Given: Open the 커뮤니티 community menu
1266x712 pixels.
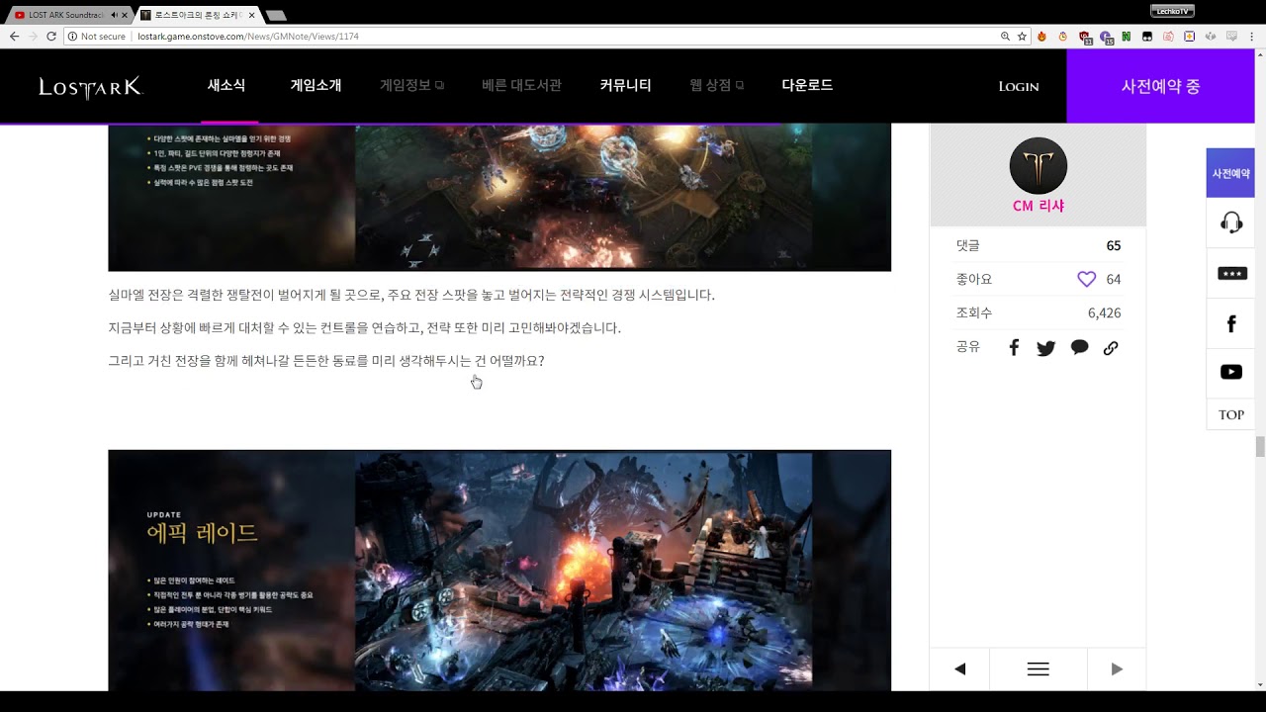Looking at the screenshot, I should [x=625, y=85].
